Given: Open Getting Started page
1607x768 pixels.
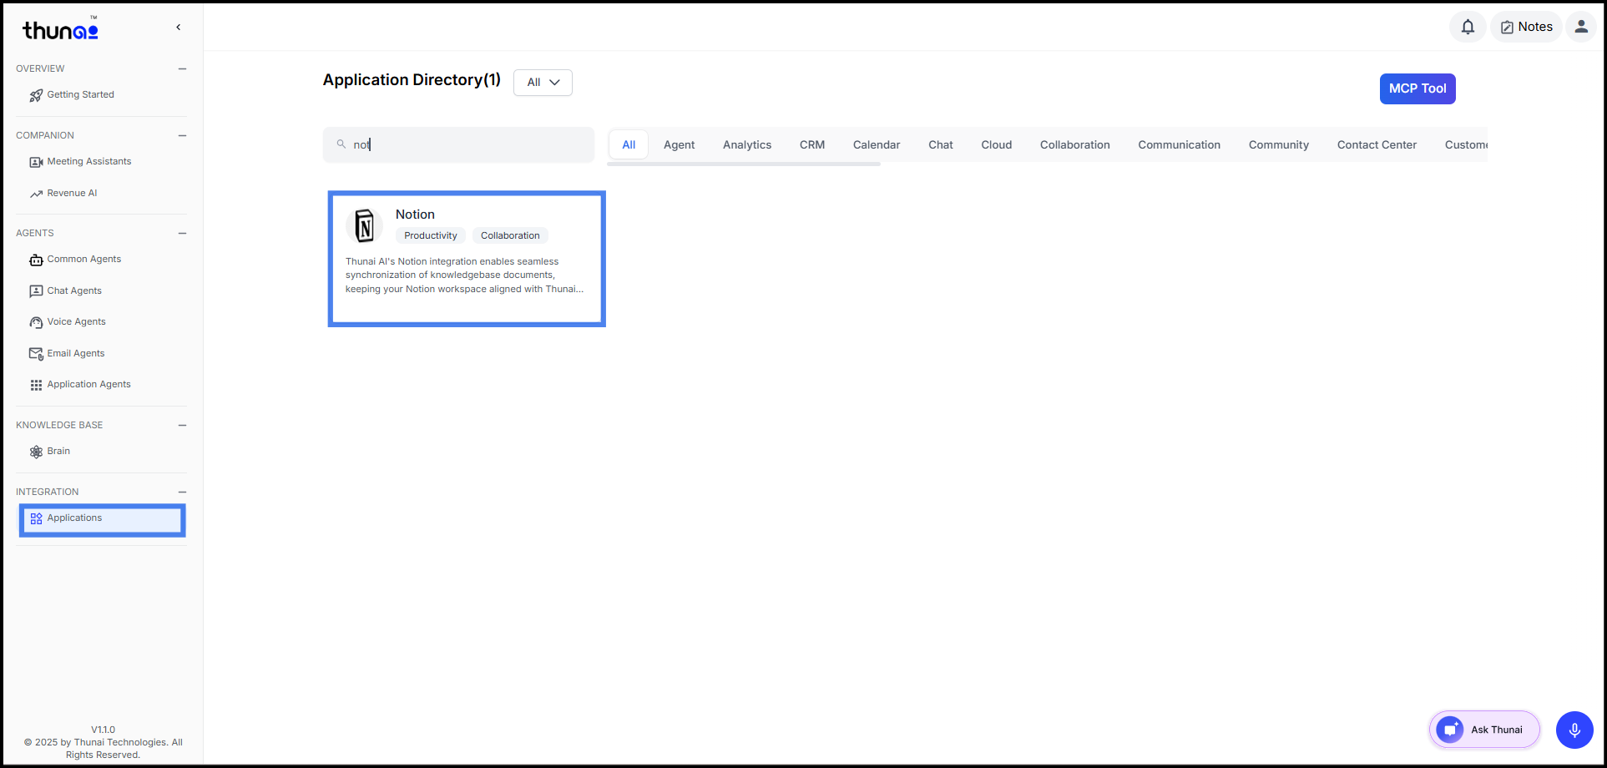Looking at the screenshot, I should point(80,95).
